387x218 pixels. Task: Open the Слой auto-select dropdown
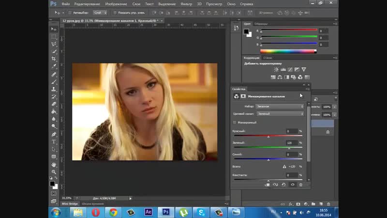tap(100, 13)
